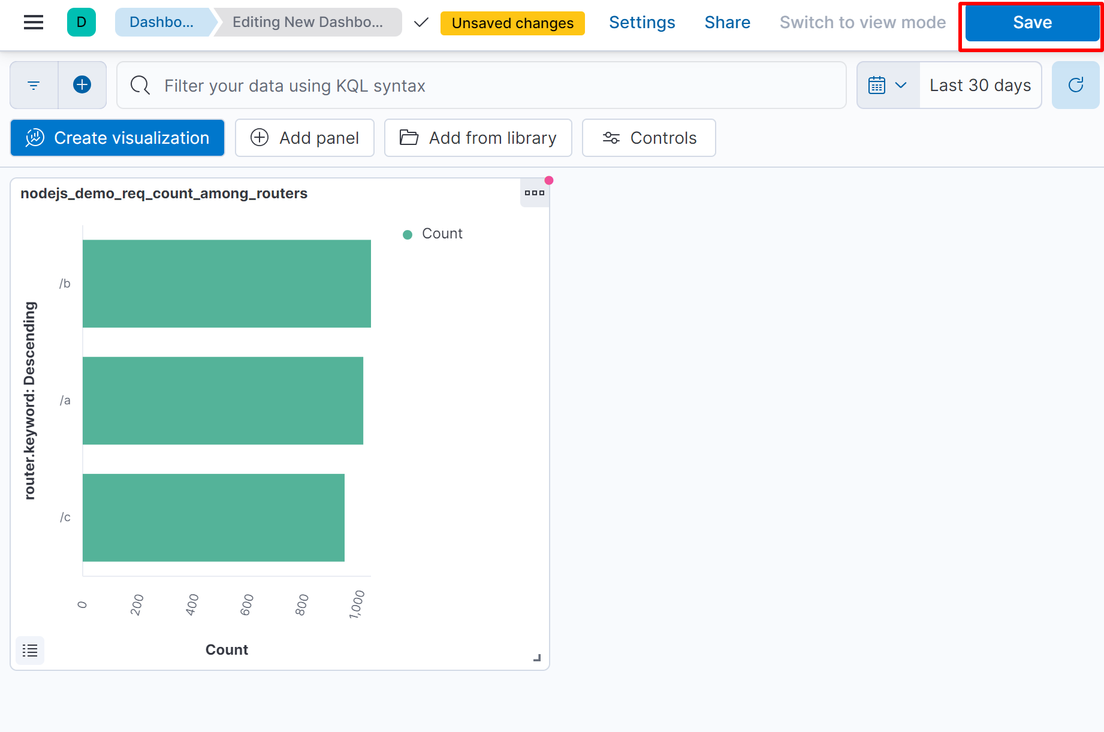Open dashboard Settings
The width and height of the screenshot is (1104, 732).
[x=642, y=23]
